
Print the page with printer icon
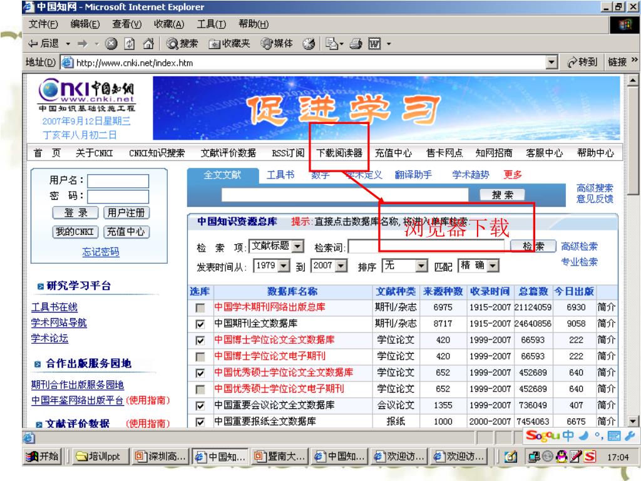[356, 43]
